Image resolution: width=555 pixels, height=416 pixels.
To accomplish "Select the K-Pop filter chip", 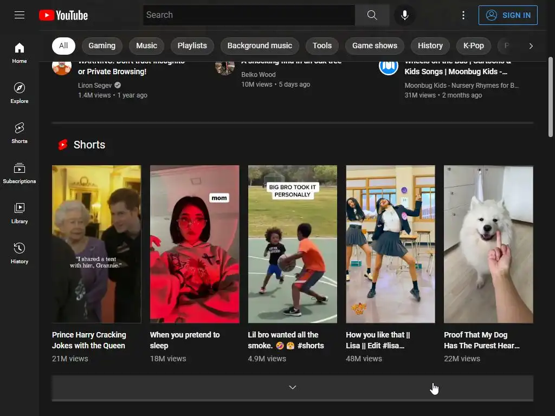I will (474, 45).
